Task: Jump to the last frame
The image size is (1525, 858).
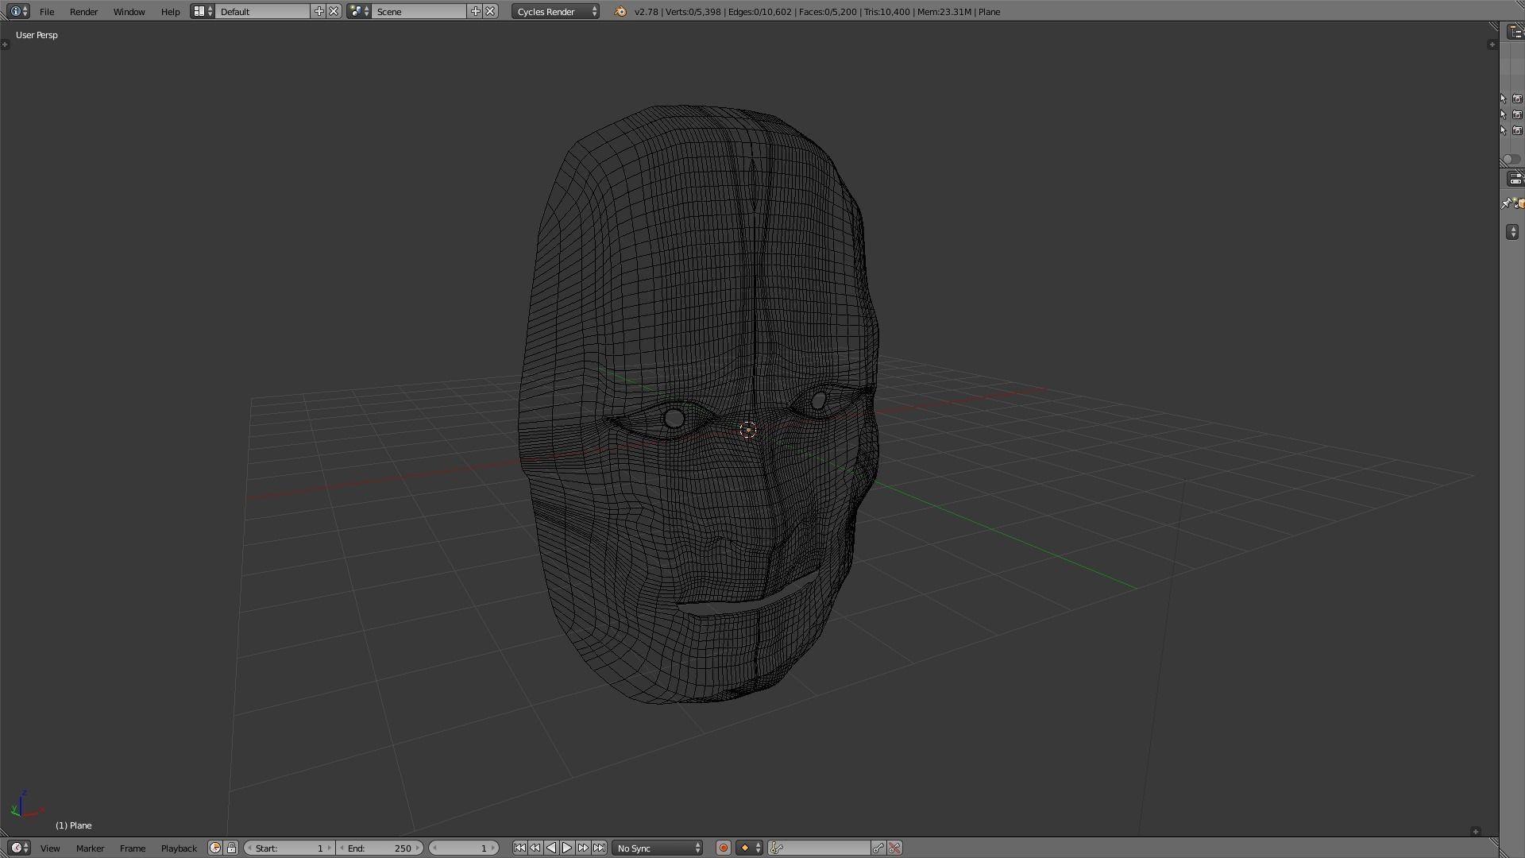Action: pyautogui.click(x=600, y=848)
